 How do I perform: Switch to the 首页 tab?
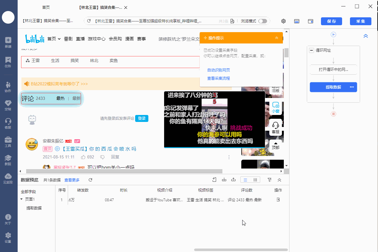pyautogui.click(x=46, y=8)
